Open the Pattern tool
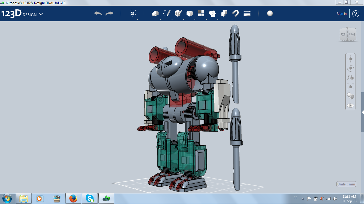This screenshot has width=364, height=204. coord(201,13)
